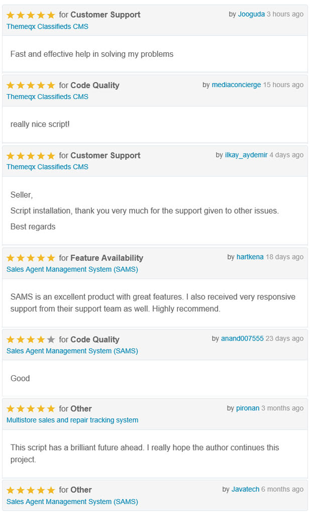View anand007555's profile
This screenshot has height=513, width=310.
coord(242,338)
